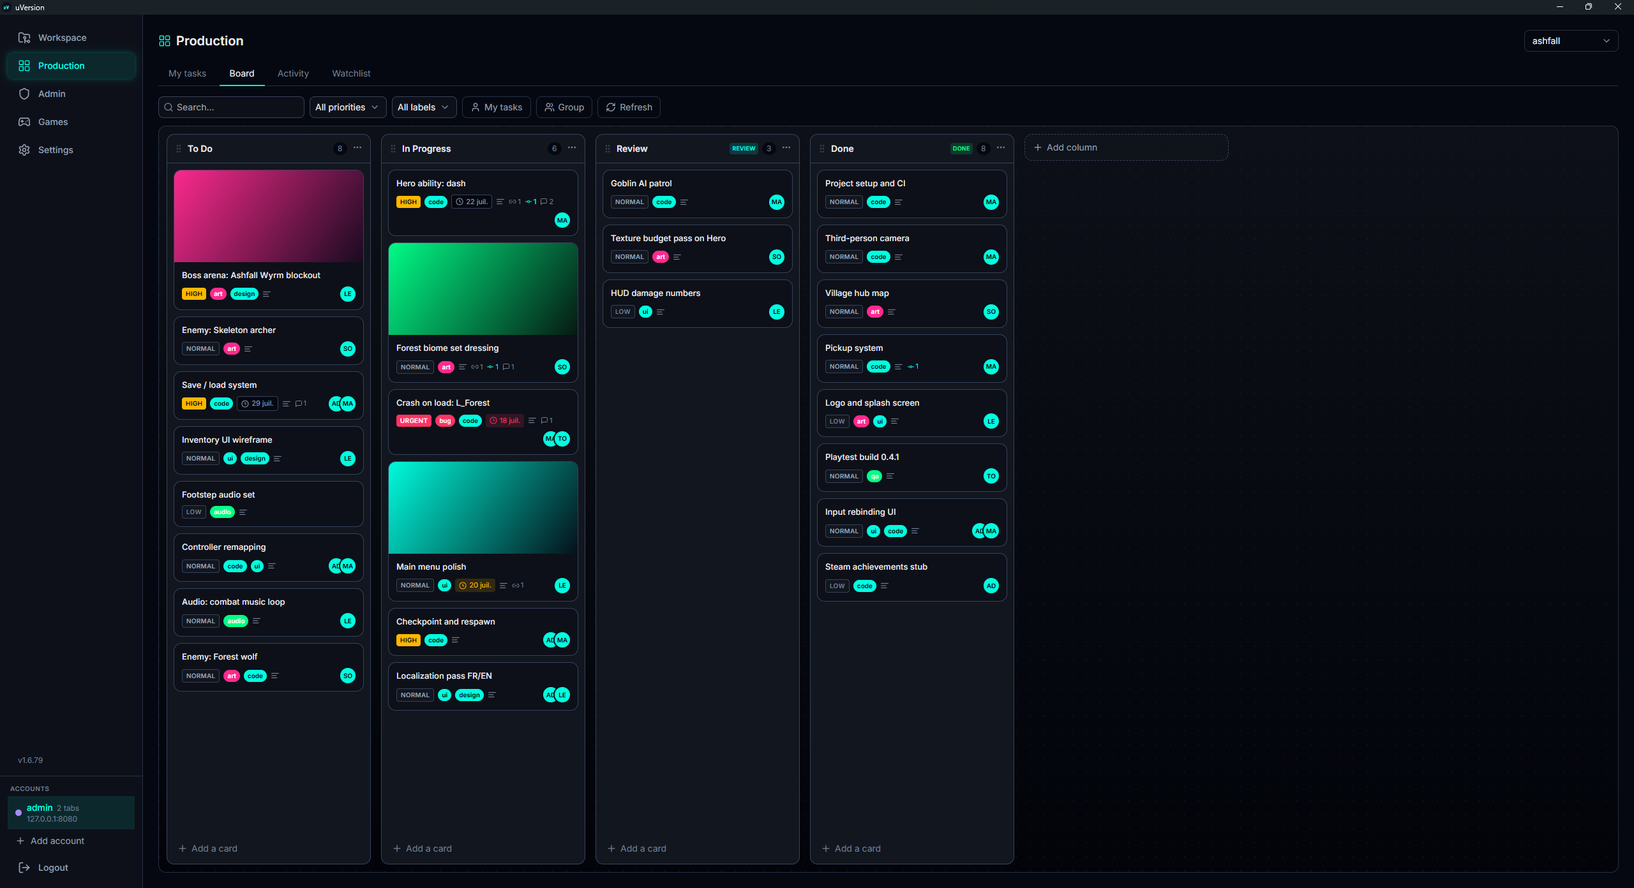Click the overdue 18 juil. date badge

pyautogui.click(x=504, y=421)
